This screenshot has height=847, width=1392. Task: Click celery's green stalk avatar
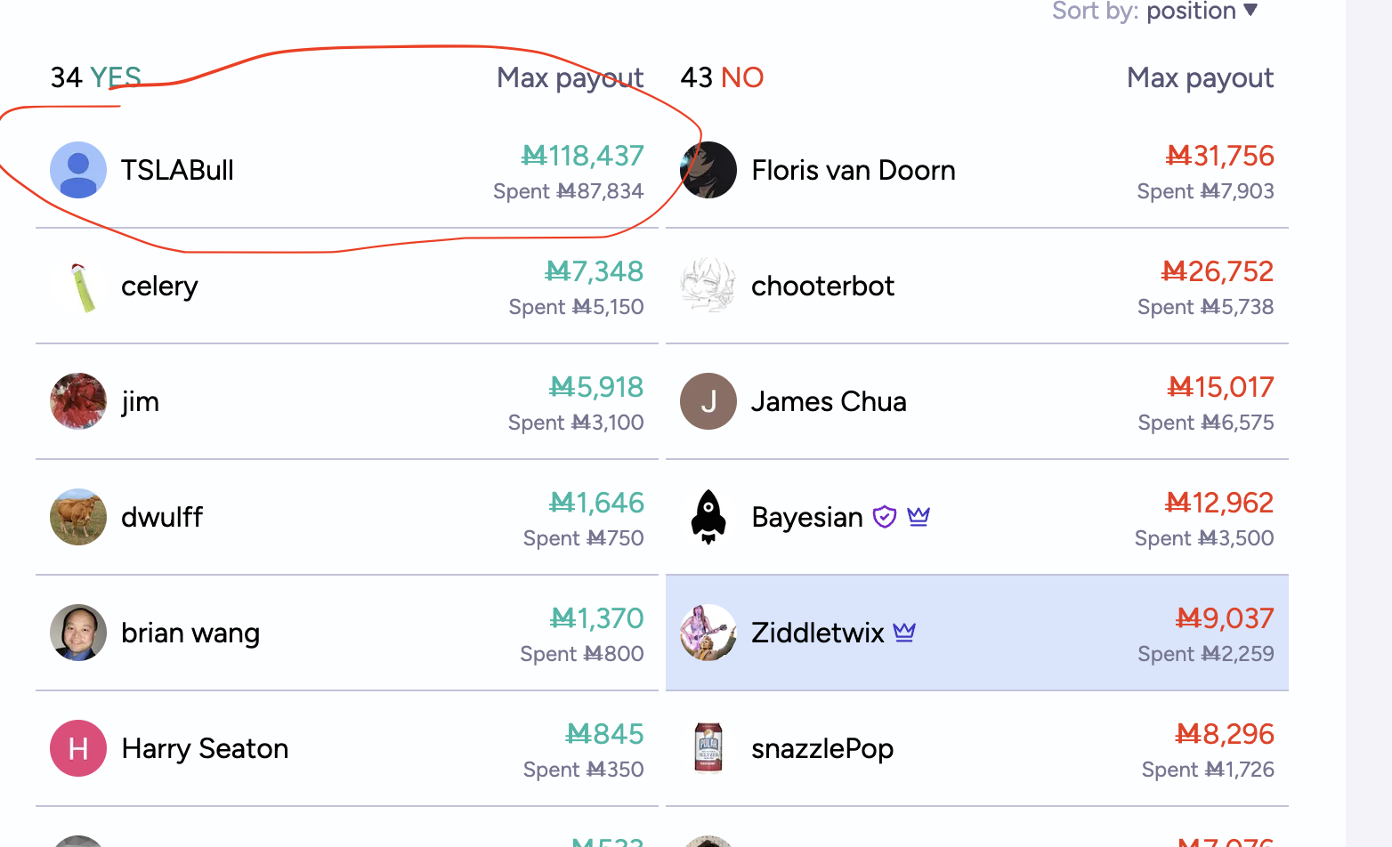(78, 286)
